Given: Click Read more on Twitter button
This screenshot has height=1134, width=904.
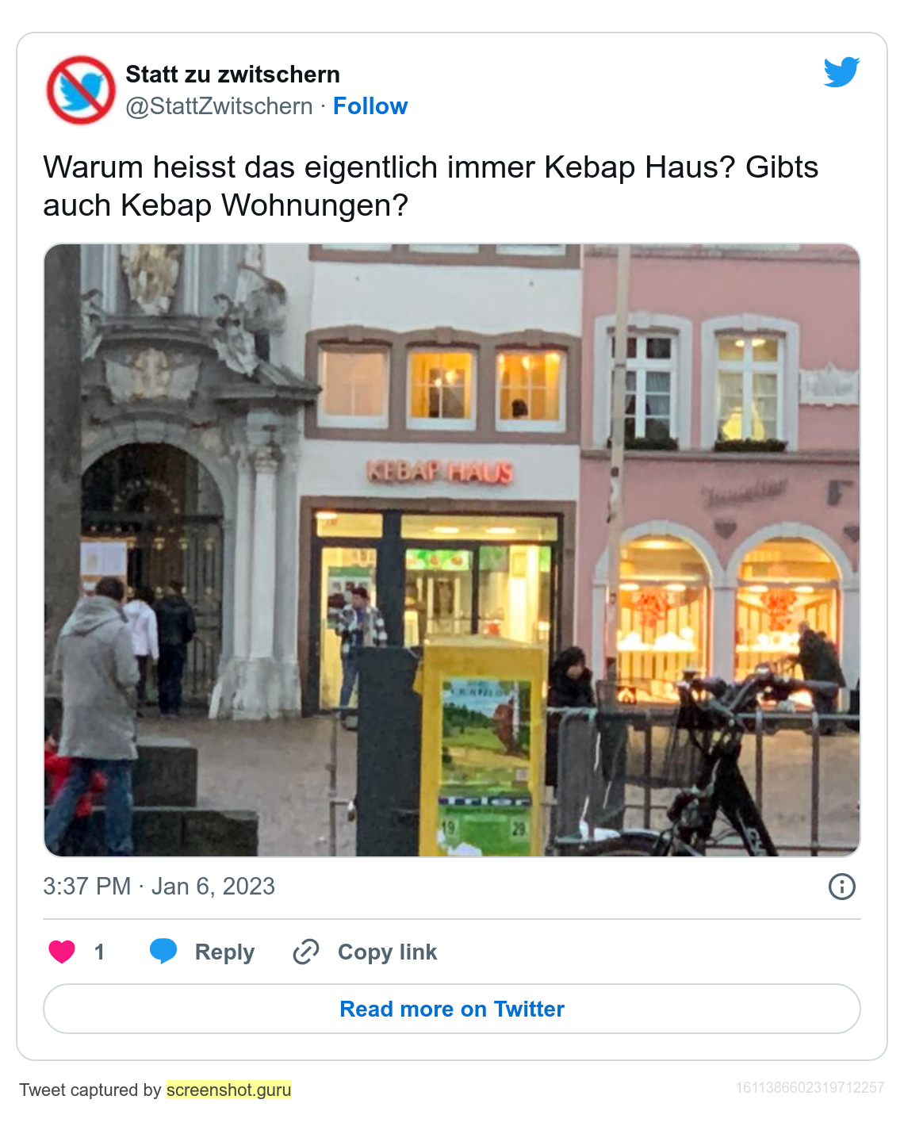Looking at the screenshot, I should pyautogui.click(x=452, y=1009).
